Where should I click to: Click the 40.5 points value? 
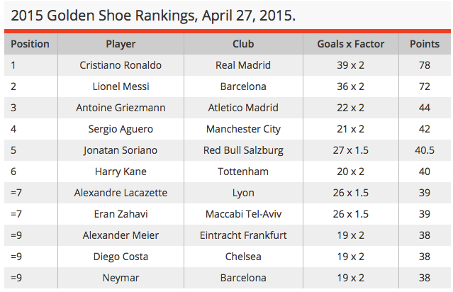tap(424, 150)
